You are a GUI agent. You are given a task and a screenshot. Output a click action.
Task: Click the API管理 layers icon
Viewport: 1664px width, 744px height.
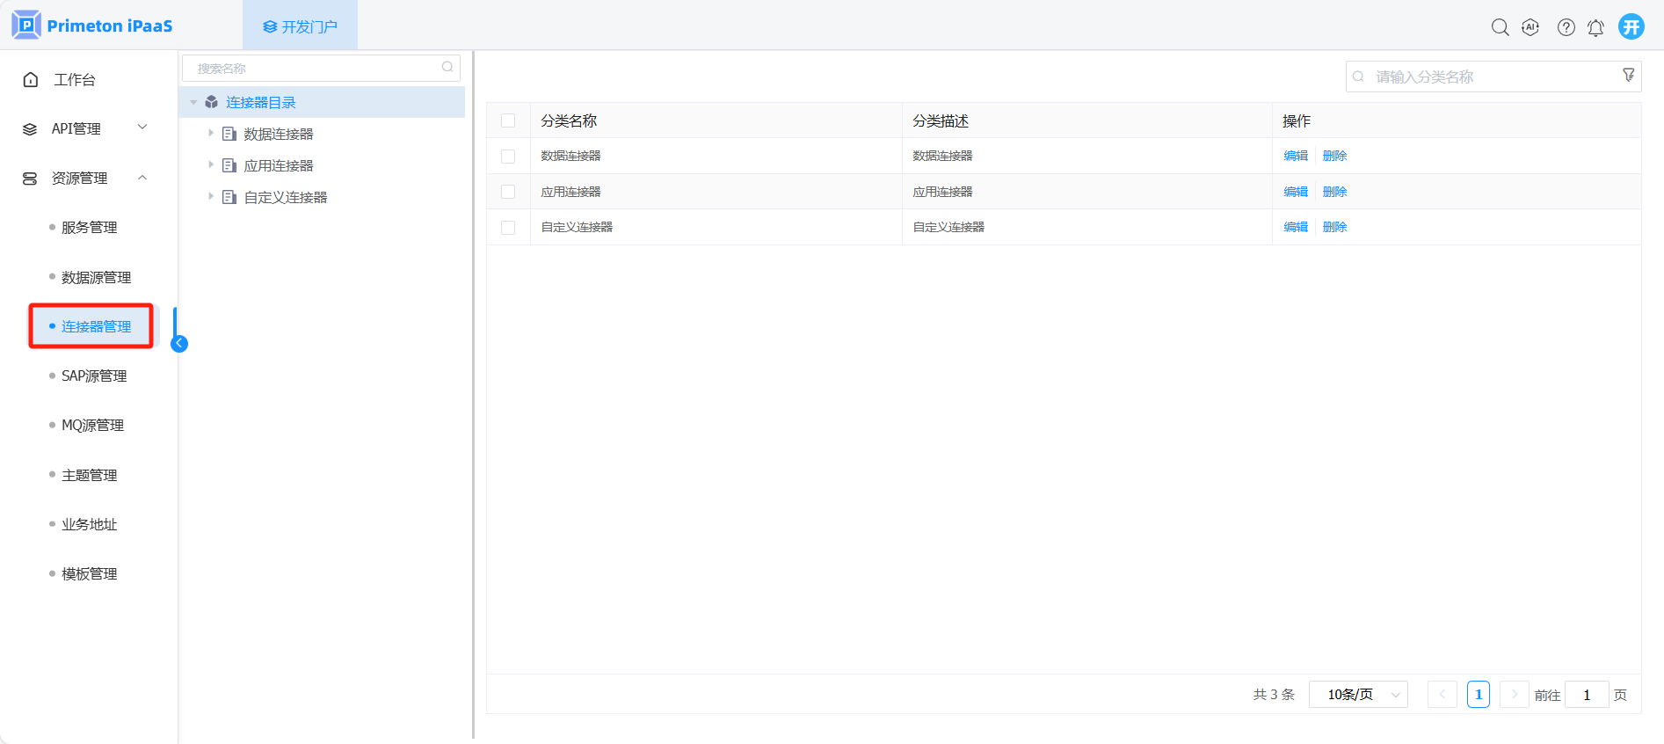[x=30, y=128]
